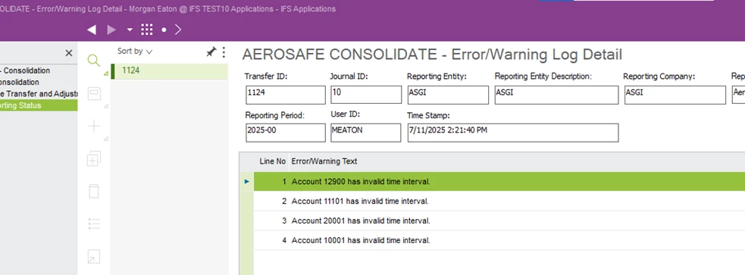Open the three-dot options menu
Image resolution: width=745 pixels, height=275 pixels.
pos(224,52)
